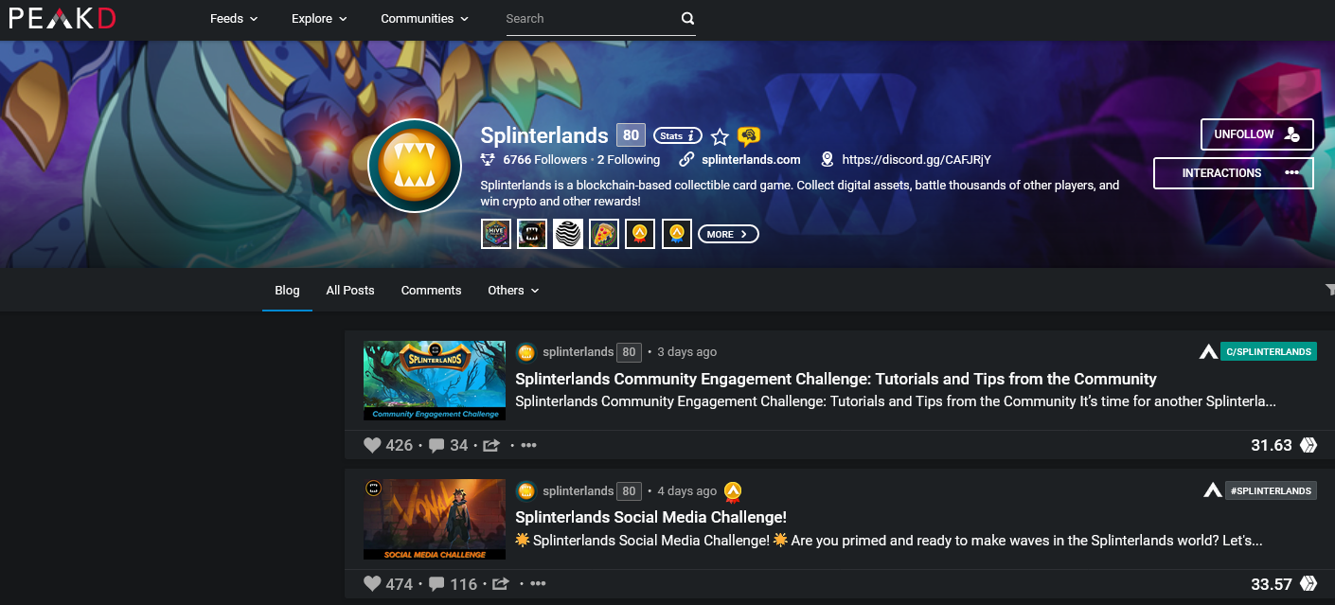Like the Community Engagement Challenge post
Screen dimensions: 1335x605
pos(372,445)
